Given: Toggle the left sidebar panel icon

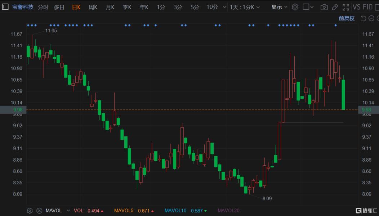Looking at the screenshot, I should [x=5, y=7].
